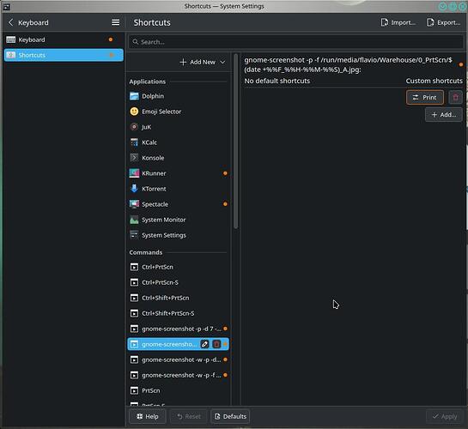468x429 pixels.
Task: Select the Ctrl+Shift+PrtScn command entry
Action: tap(179, 298)
